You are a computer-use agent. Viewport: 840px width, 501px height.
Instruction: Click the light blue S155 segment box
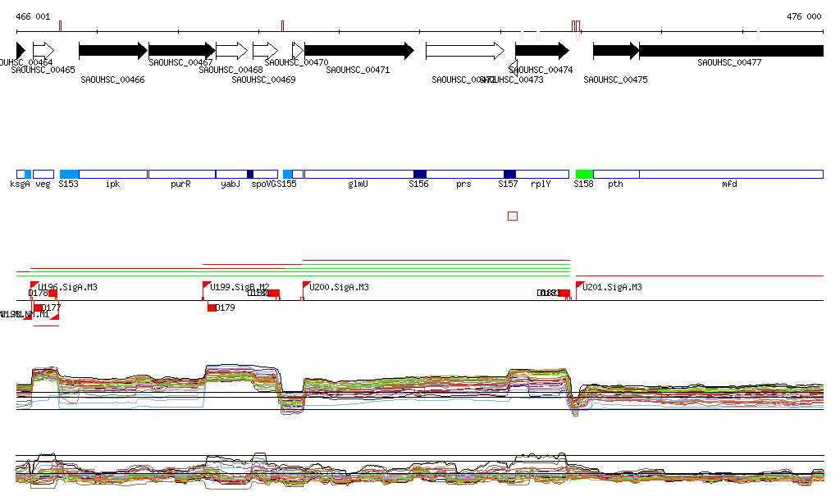pos(288,175)
